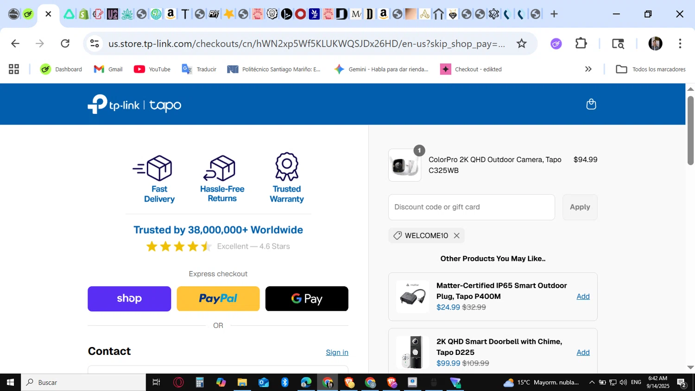View site information icon in address bar
This screenshot has height=391, width=695.
(95, 44)
